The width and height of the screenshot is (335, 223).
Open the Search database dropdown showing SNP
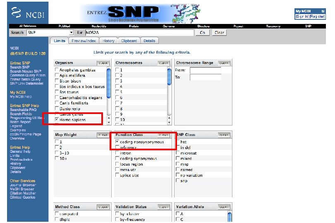(x=50, y=33)
